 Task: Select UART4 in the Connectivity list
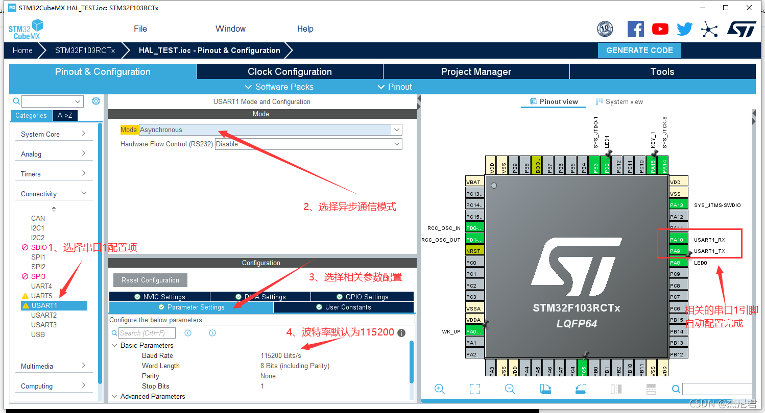(x=41, y=286)
